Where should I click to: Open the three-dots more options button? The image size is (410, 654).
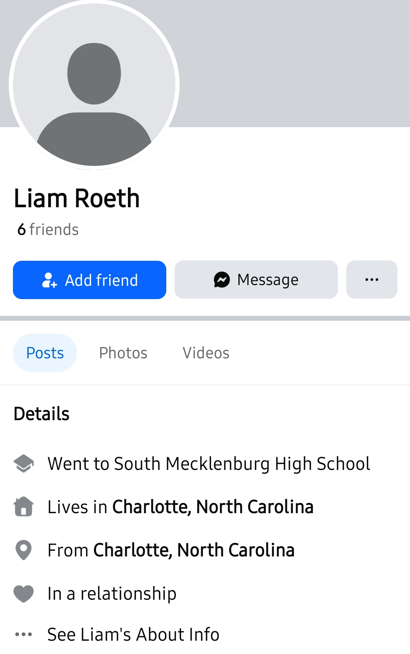coord(372,280)
